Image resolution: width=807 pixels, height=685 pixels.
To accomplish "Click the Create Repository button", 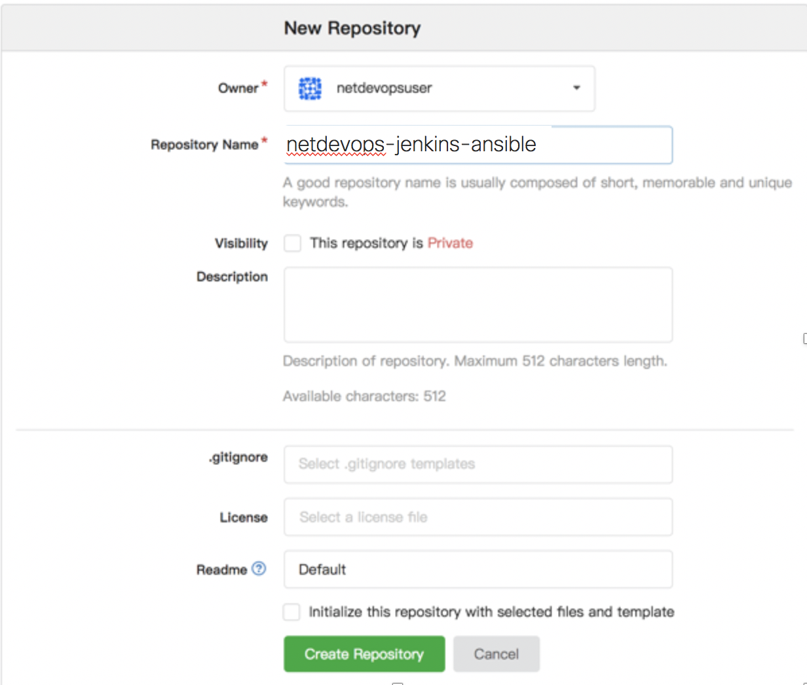I will 364,654.
